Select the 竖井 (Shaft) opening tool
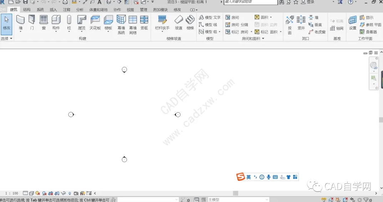The height and width of the screenshot is (202, 383). [301, 22]
